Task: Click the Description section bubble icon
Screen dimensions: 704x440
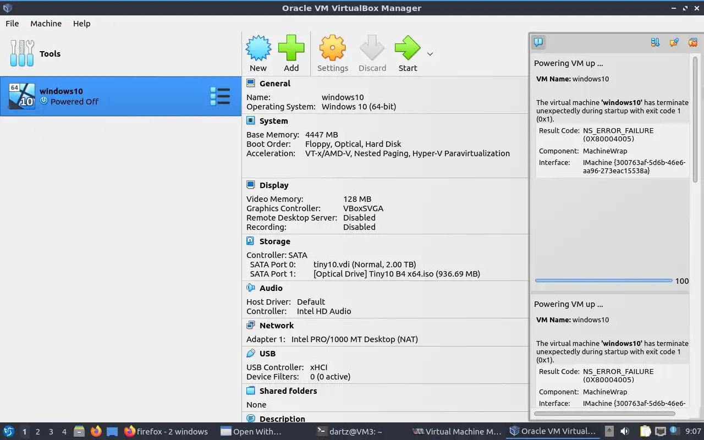Action: (251, 419)
